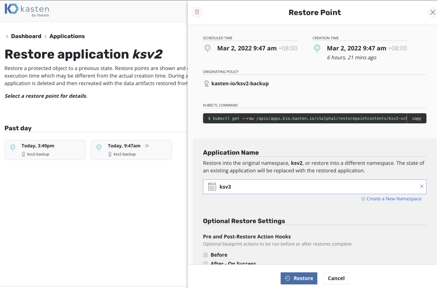Click the Kasten by Veeam logo
The image size is (437, 288).
coord(27,10)
